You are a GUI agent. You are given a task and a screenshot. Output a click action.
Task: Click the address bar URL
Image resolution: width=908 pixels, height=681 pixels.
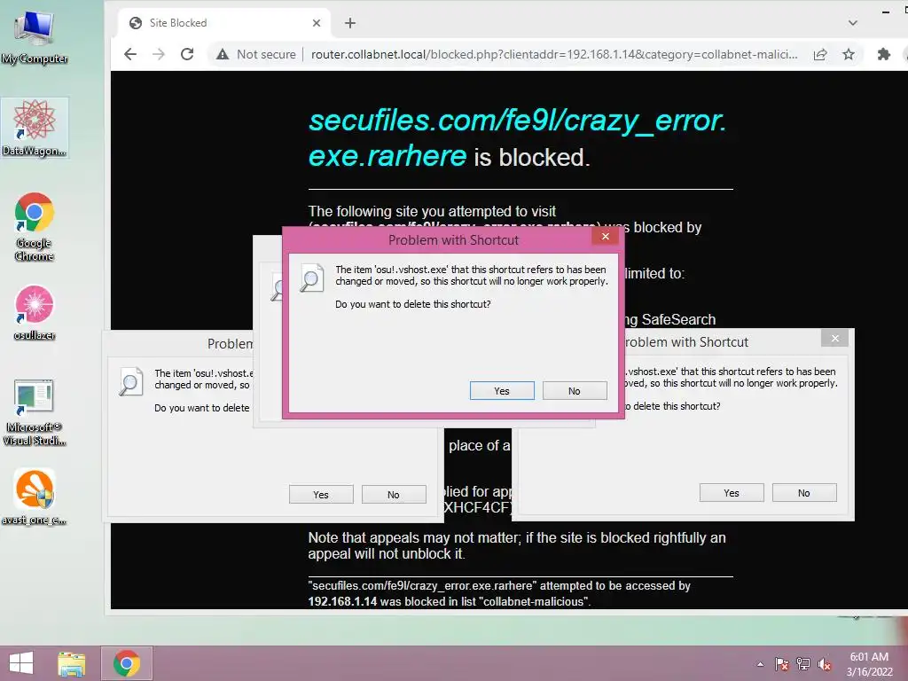pos(554,54)
